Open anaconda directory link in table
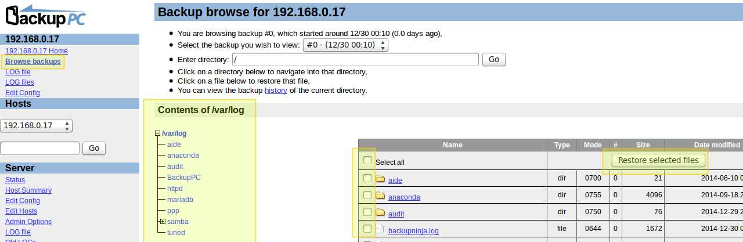 [x=404, y=197]
